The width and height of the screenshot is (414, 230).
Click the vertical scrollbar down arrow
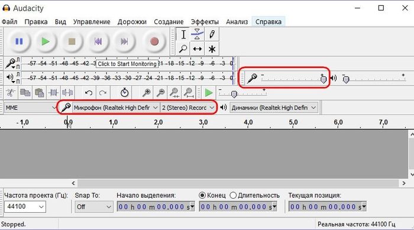[412, 174]
